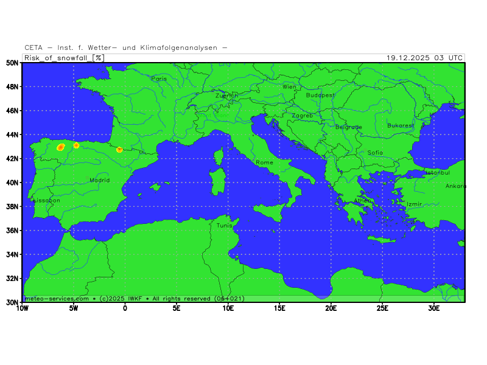The height and width of the screenshot is (365, 487).
Task: Click the Sofia city label
Action: coord(375,153)
